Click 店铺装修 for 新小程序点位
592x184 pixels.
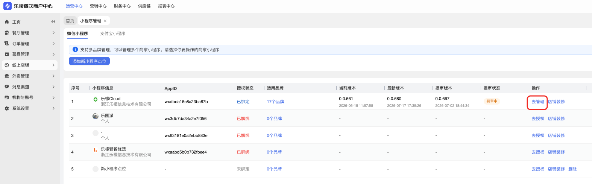(556, 169)
